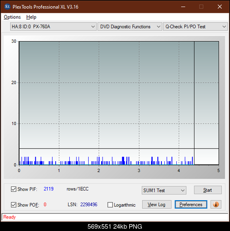Enable the Logarithmic checkbox
230x231 pixels.
tap(110, 205)
